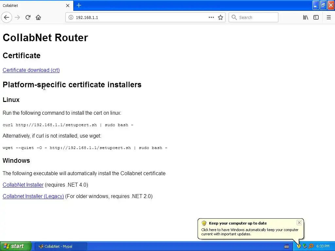This screenshot has width=335, height=251.
Task: Open the hamburger application menu
Action: coord(328,17)
